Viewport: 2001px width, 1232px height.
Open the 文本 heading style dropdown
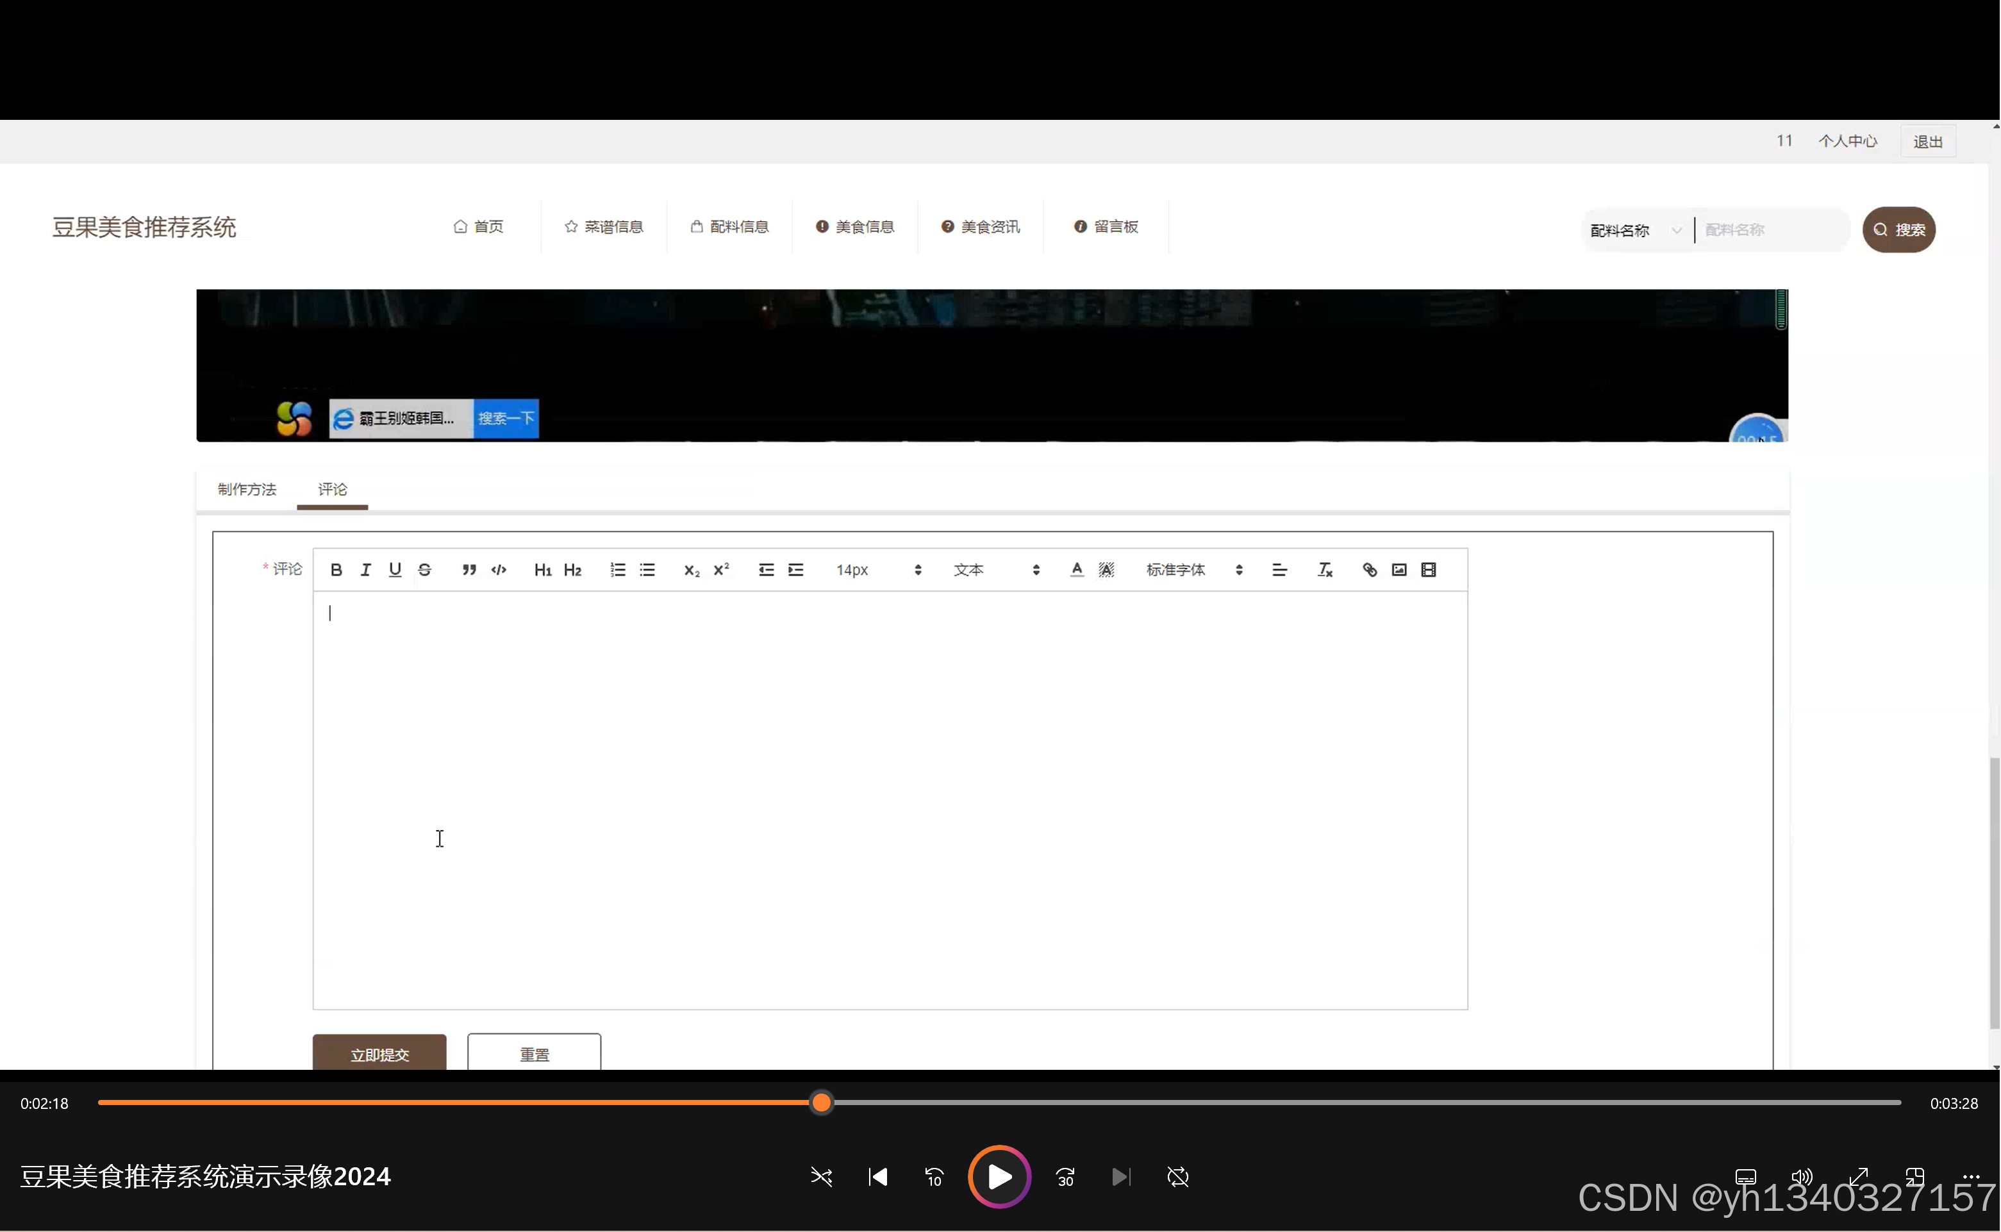pyautogui.click(x=997, y=570)
